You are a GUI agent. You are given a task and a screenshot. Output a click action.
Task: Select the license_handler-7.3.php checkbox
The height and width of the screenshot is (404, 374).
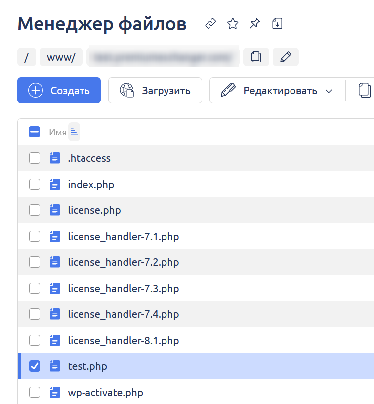(x=34, y=288)
